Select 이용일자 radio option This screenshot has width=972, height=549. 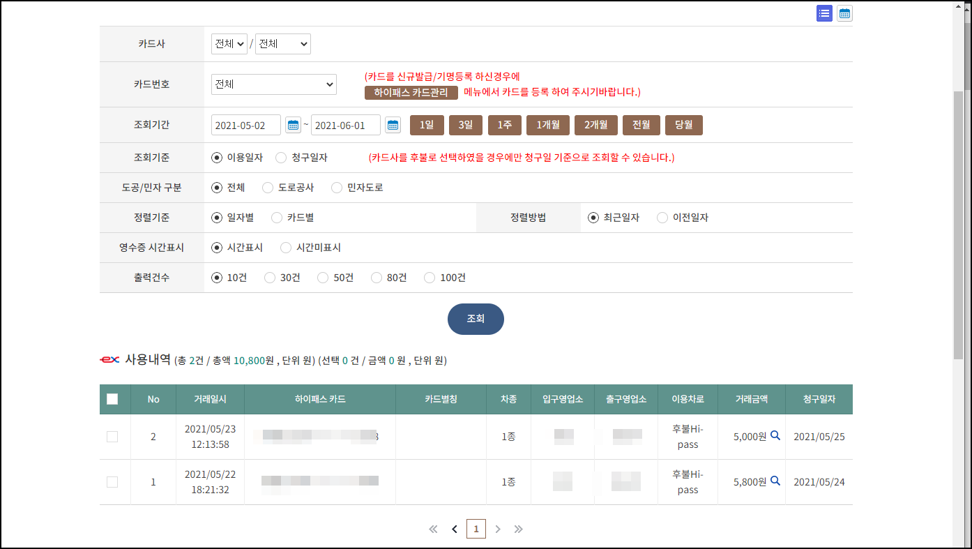coord(217,158)
